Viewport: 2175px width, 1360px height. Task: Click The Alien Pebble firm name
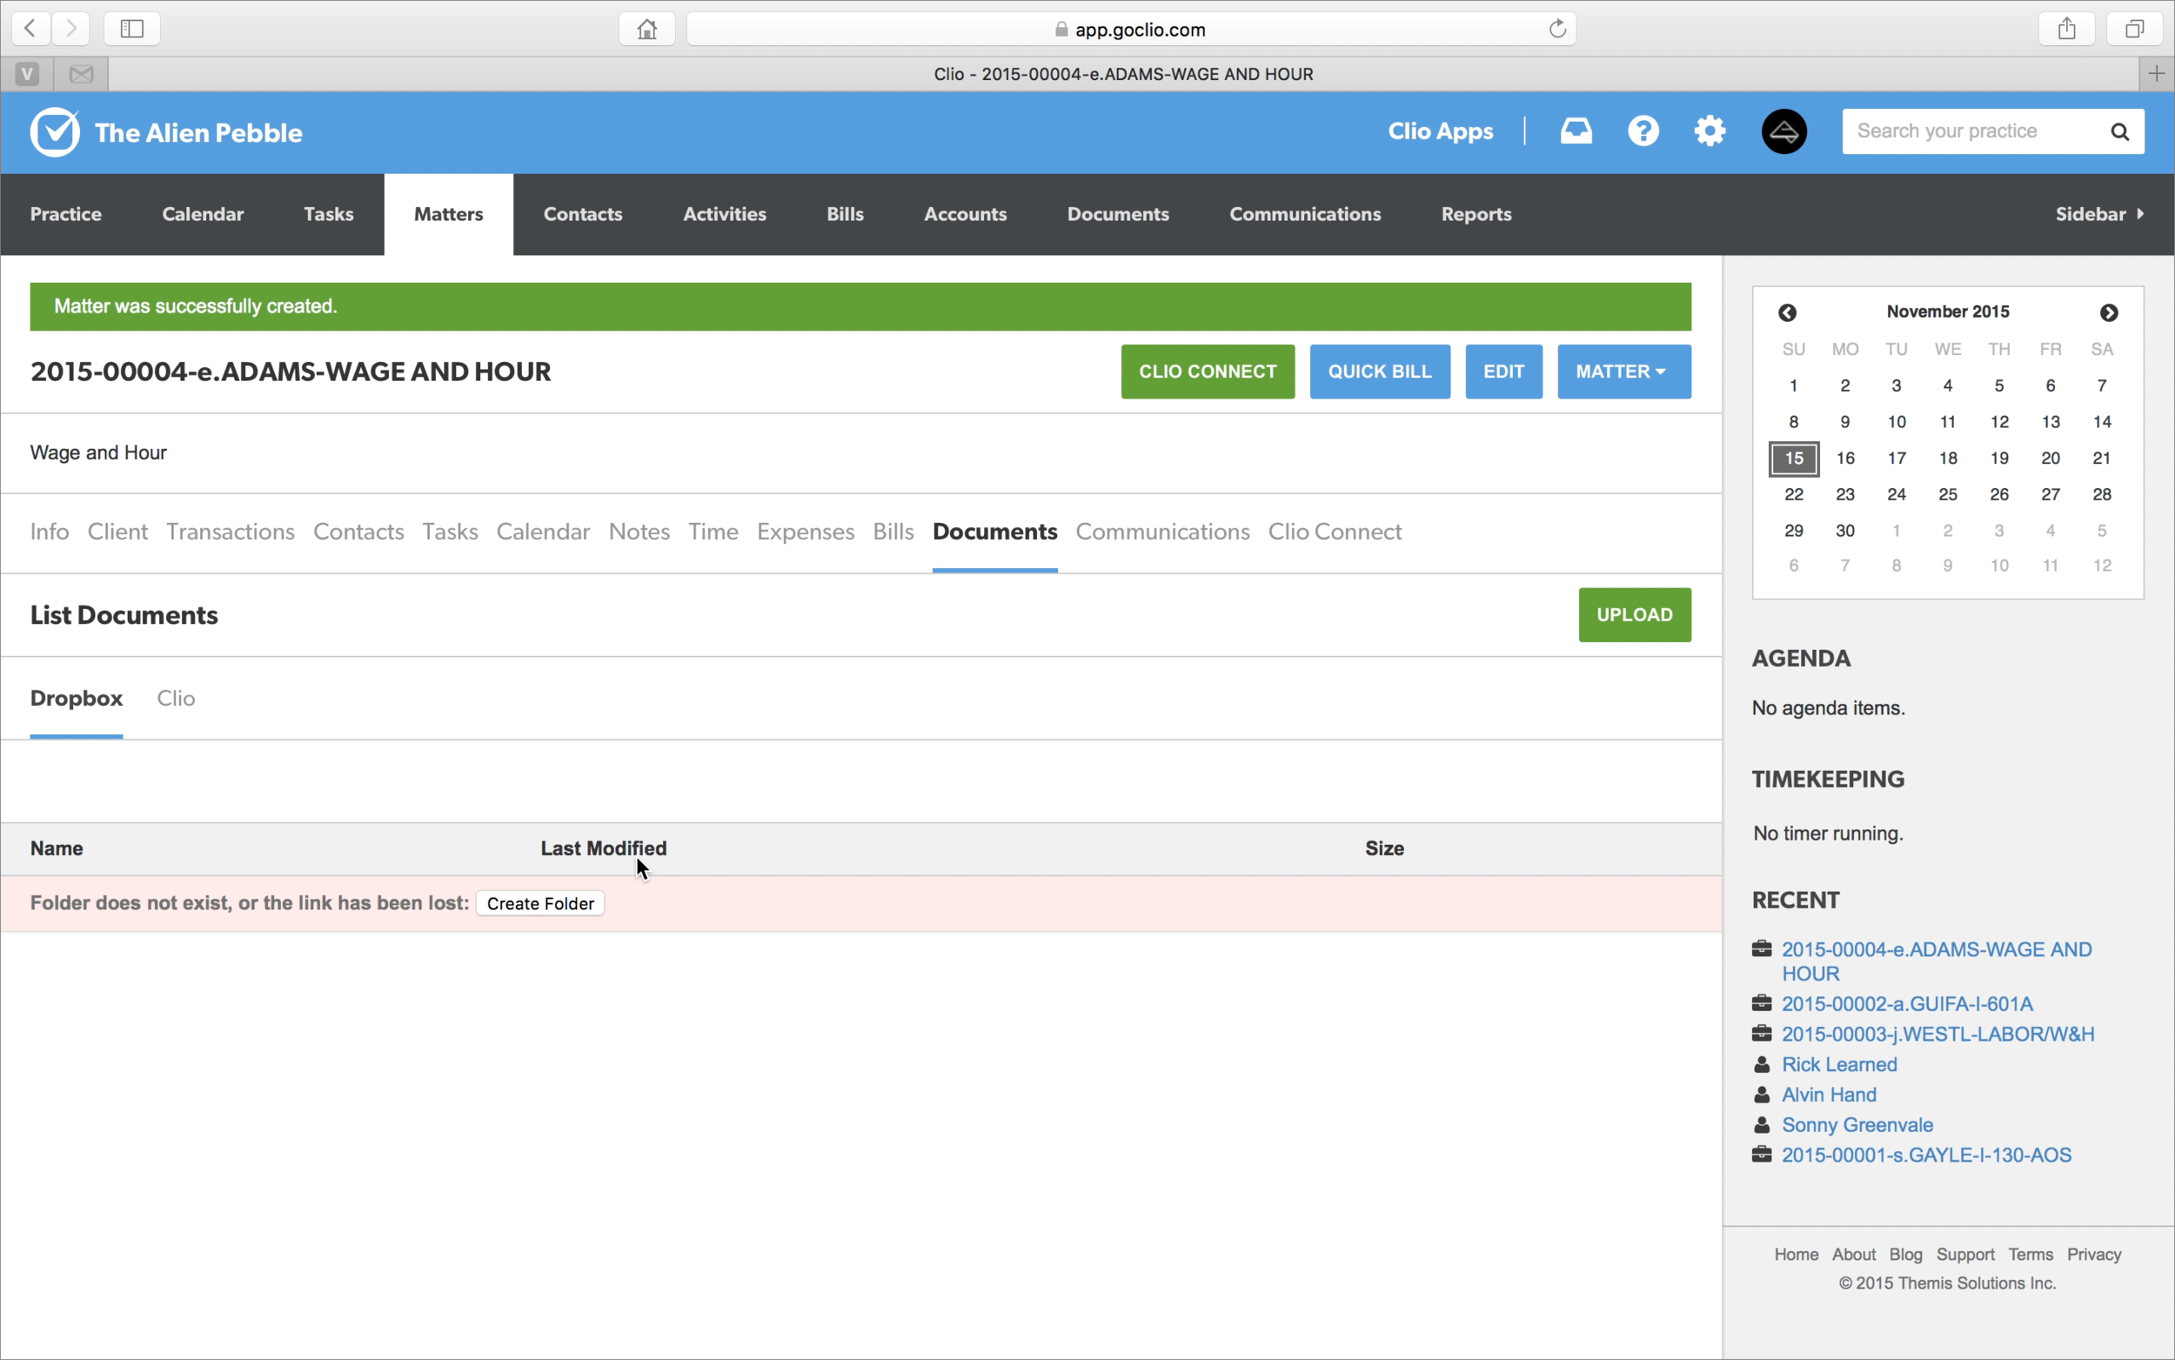point(197,133)
